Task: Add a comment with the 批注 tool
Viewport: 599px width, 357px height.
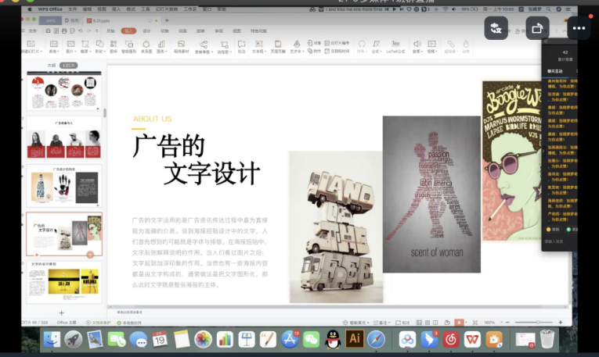Action: click(x=241, y=47)
